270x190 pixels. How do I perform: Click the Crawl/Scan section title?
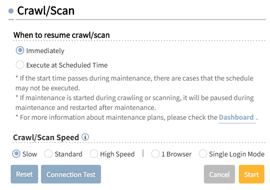[x=46, y=11]
